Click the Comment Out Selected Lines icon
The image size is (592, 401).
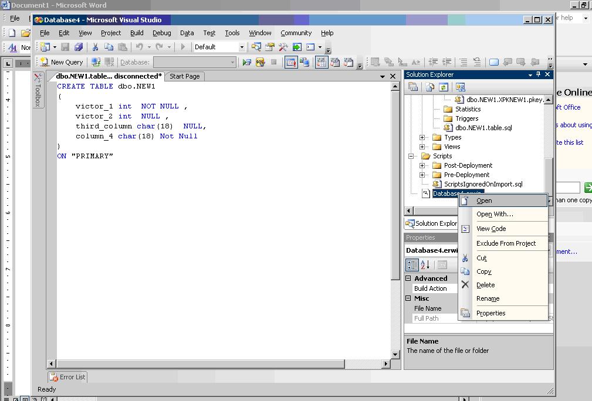[464, 62]
